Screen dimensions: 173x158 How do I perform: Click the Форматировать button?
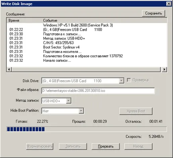point(39,146)
